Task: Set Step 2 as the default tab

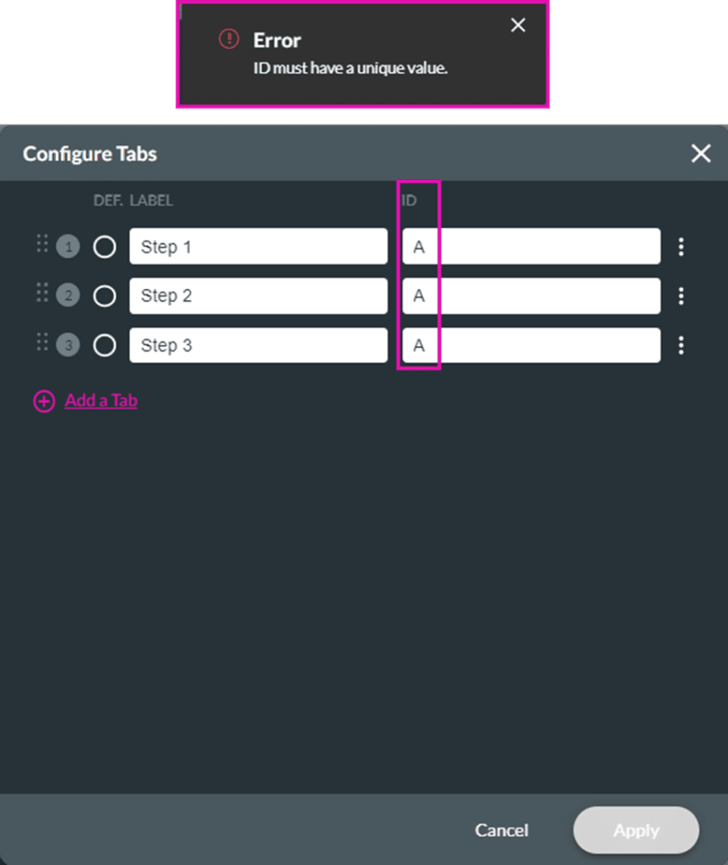Action: [105, 296]
